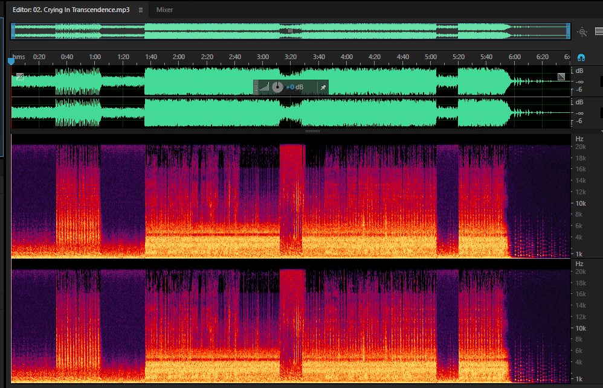Image resolution: width=603 pixels, height=388 pixels.
Task: Click the +0 dB value on HUD
Action: [x=295, y=87]
